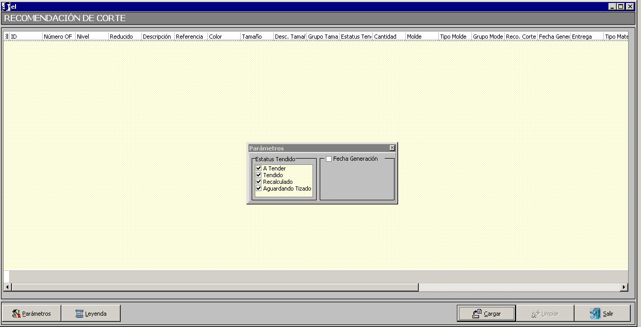
Task: Click the Tipo Molde column header
Action: 454,37
